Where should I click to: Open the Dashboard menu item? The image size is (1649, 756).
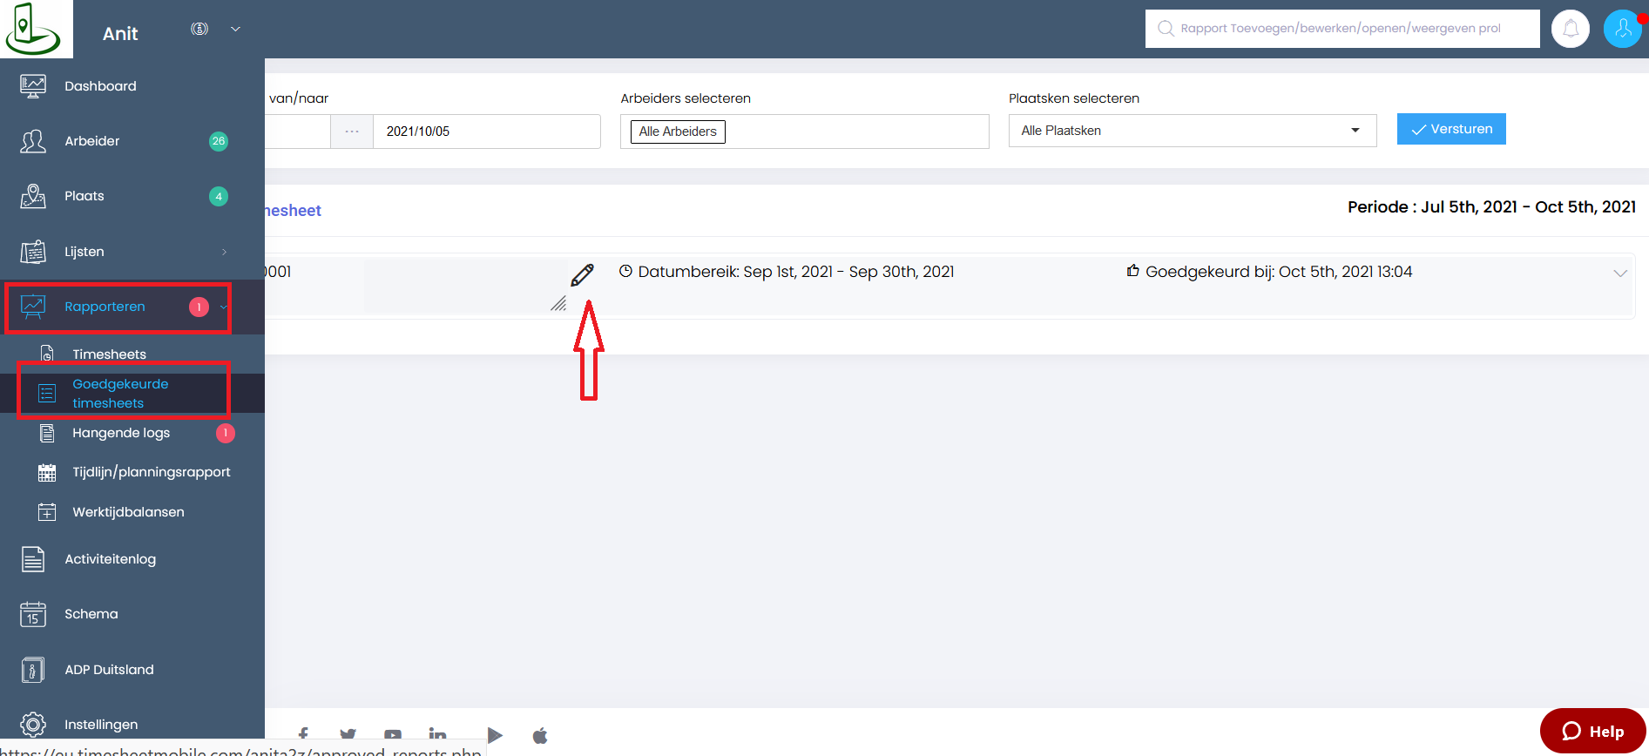click(x=100, y=86)
